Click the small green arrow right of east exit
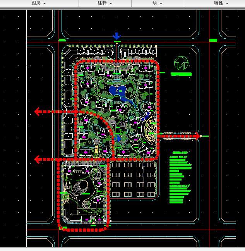This screenshot has width=245, height=251. coord(205,136)
